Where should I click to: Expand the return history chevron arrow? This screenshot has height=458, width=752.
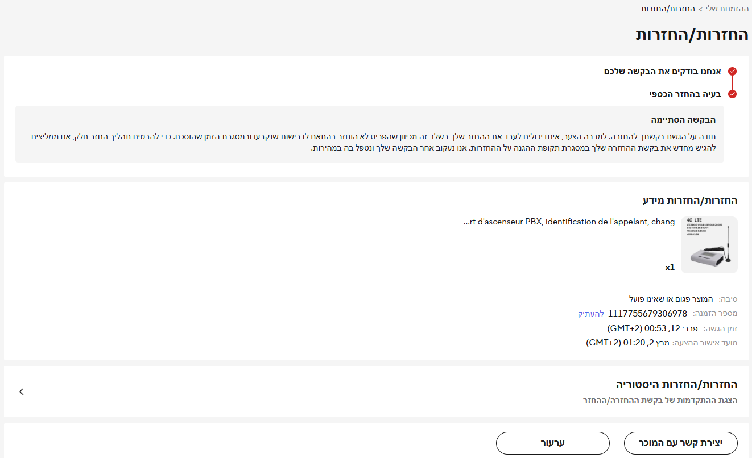click(21, 392)
